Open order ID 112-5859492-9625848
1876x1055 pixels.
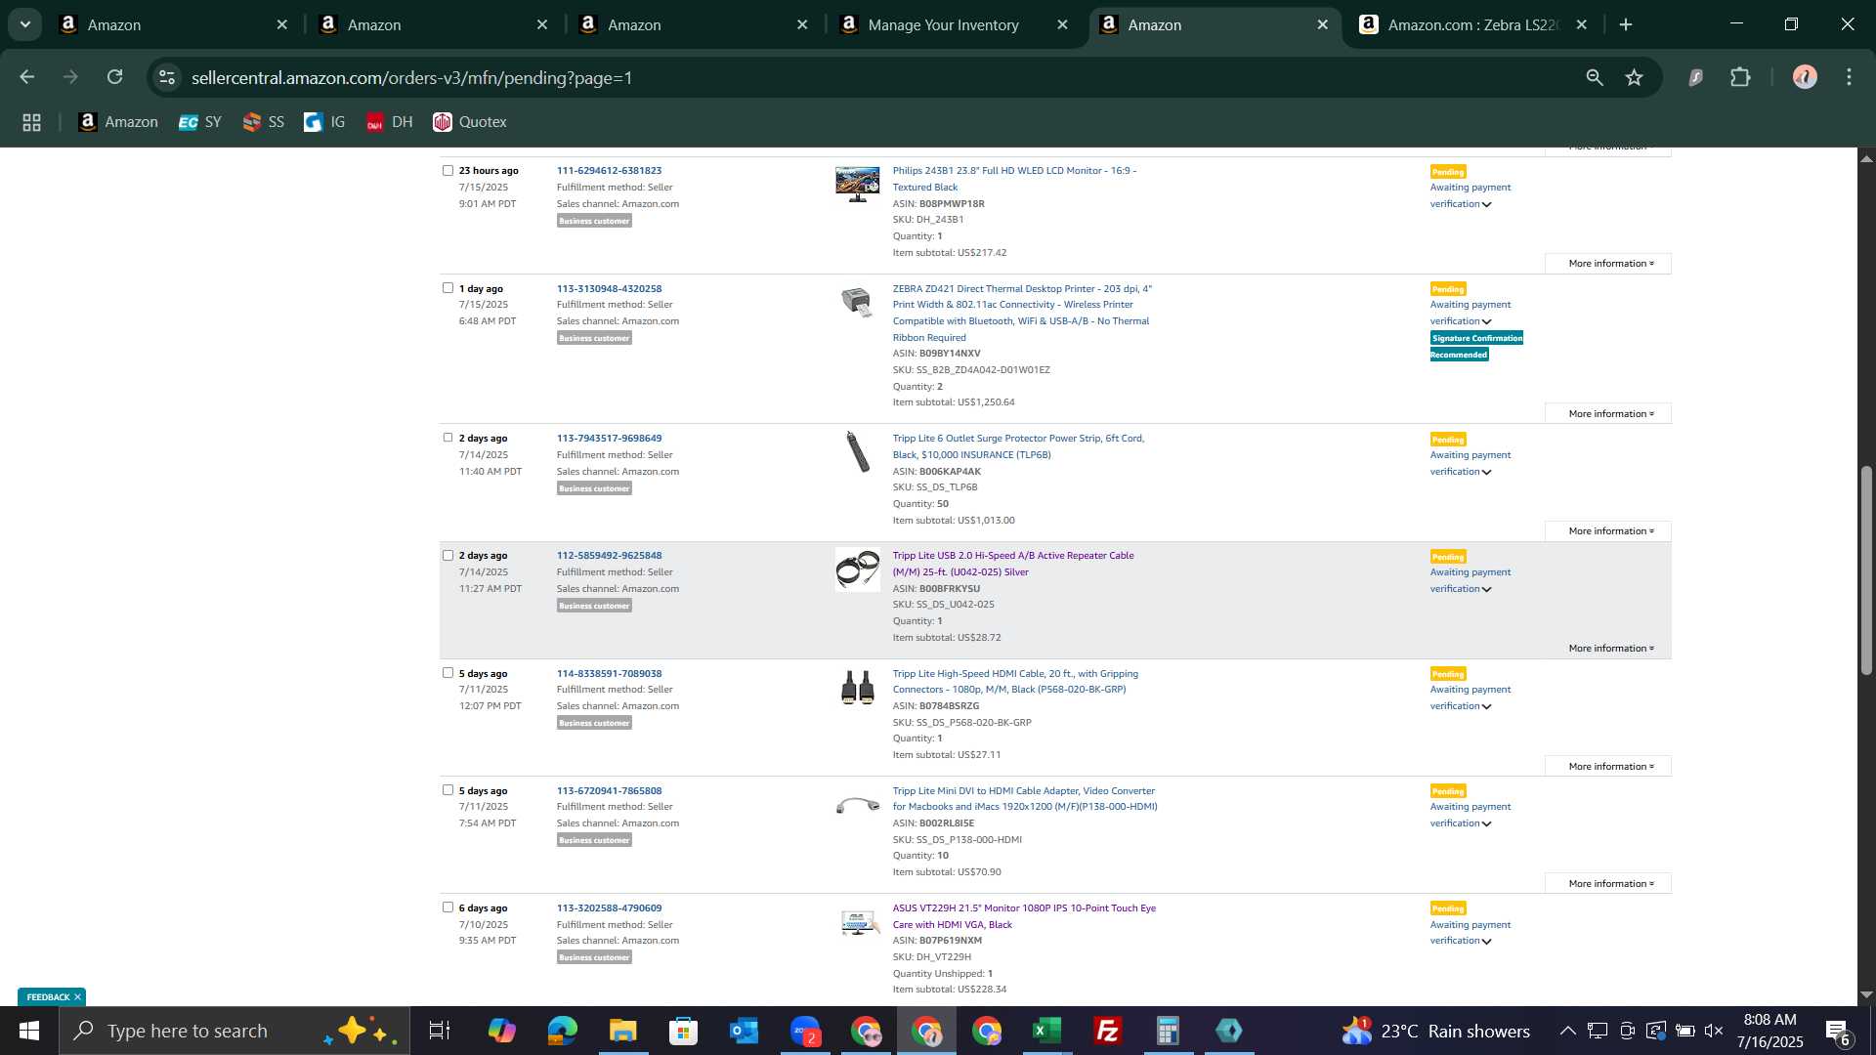click(x=609, y=556)
